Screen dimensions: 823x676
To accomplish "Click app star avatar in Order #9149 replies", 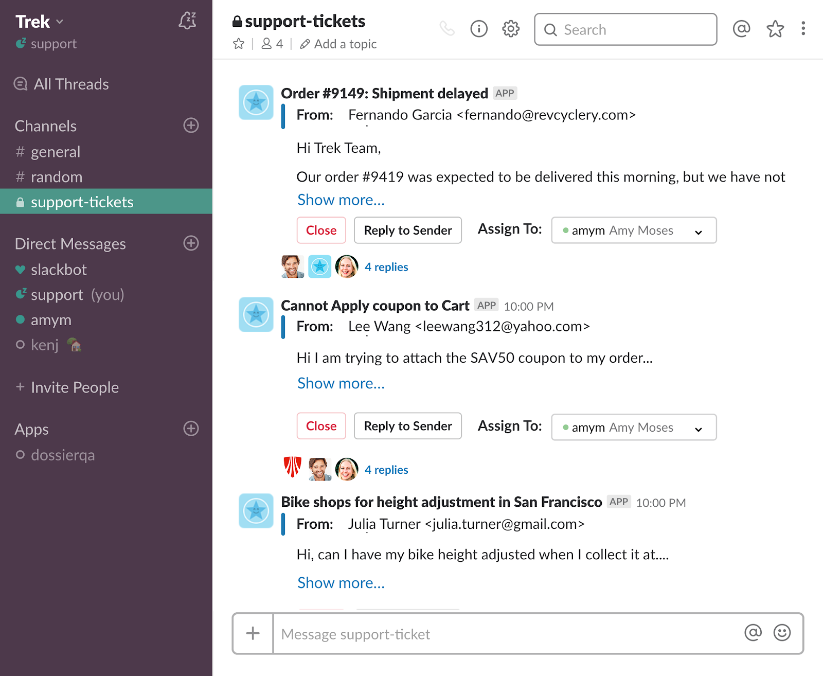I will (320, 266).
